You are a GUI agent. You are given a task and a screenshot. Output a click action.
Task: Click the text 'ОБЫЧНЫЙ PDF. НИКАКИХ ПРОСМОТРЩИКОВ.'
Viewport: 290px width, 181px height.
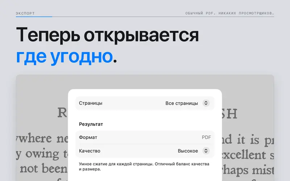pyautogui.click(x=230, y=13)
